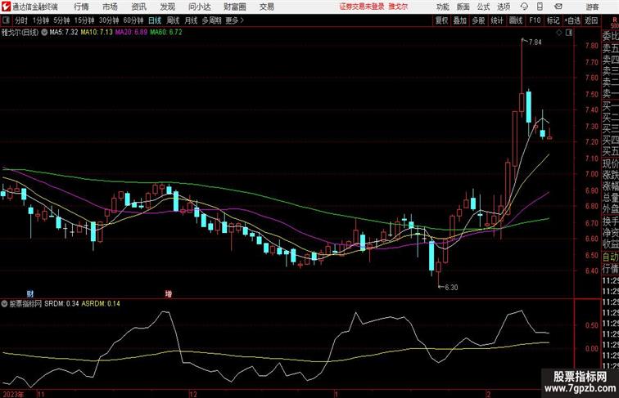Click the 叠加 overlay toolbar button
The height and width of the screenshot is (398, 619).
pyautogui.click(x=460, y=20)
